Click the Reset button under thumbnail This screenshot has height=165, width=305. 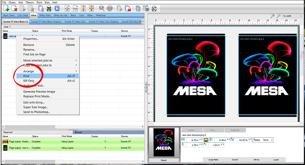pos(164,160)
